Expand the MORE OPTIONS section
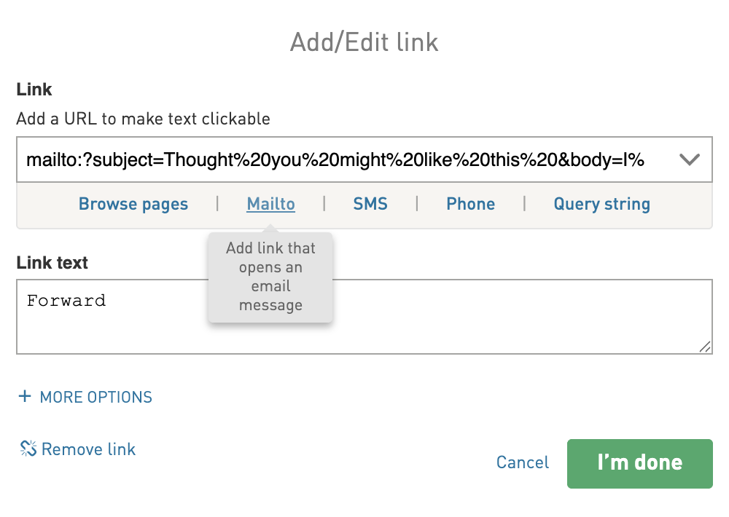Image resolution: width=729 pixels, height=517 pixels. [x=85, y=397]
